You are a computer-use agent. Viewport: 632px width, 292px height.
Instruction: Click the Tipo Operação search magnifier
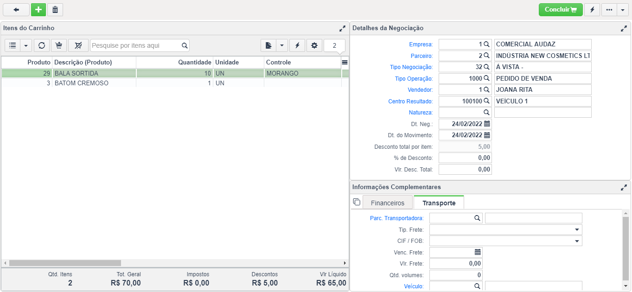[486, 78]
